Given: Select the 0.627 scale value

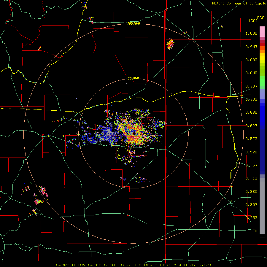Looking at the screenshot, I should coord(251,126).
